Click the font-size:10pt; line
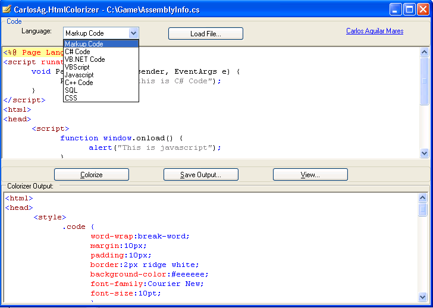 click(125, 293)
